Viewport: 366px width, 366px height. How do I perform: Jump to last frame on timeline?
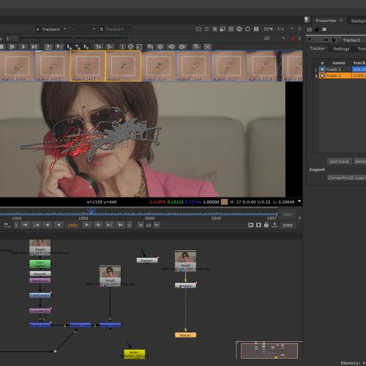(121, 225)
